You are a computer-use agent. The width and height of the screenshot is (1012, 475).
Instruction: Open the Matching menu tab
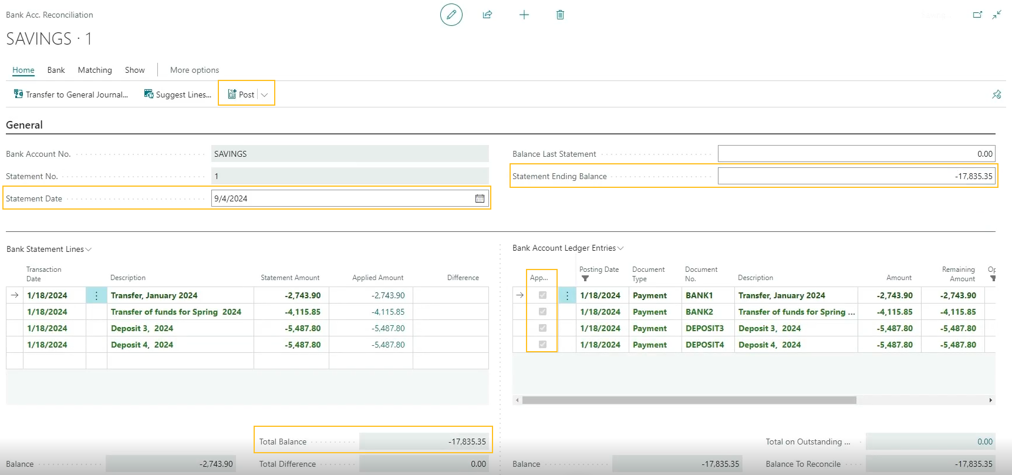(95, 70)
